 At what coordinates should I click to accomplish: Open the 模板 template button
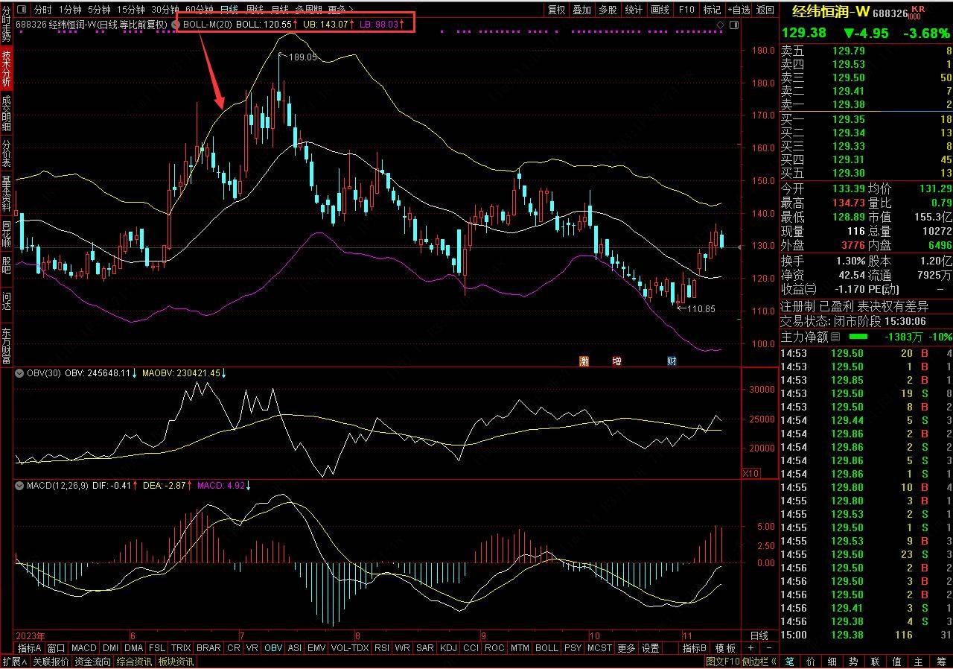[x=725, y=648]
